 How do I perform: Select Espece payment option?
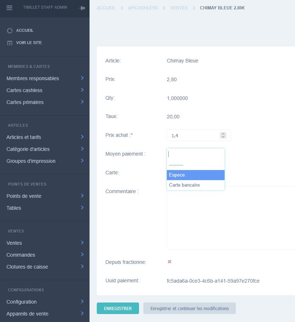point(195,175)
